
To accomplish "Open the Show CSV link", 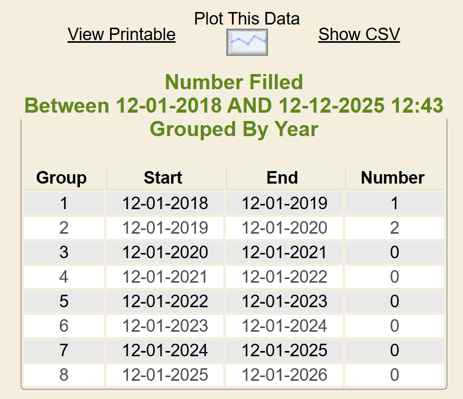I will [x=359, y=34].
